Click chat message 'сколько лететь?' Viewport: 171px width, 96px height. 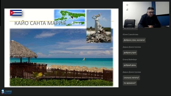[131, 78]
